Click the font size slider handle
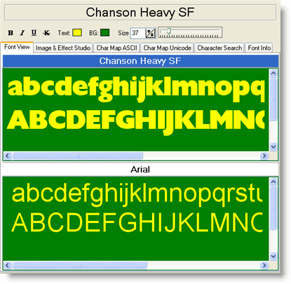 [x=169, y=31]
